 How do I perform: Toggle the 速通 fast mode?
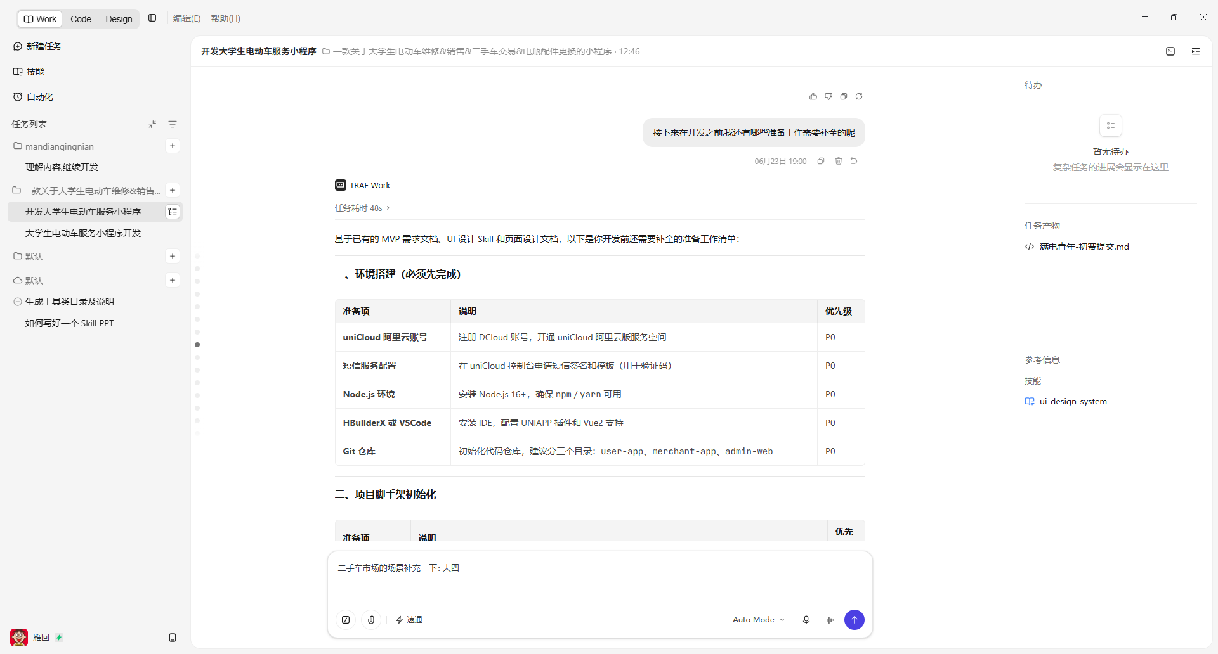409,620
